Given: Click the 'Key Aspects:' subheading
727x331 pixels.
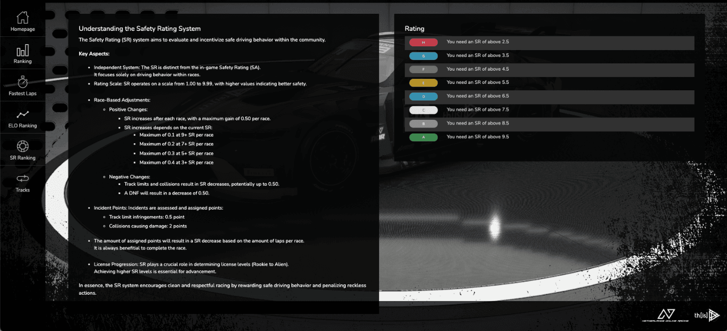Looking at the screenshot, I should tap(94, 54).
